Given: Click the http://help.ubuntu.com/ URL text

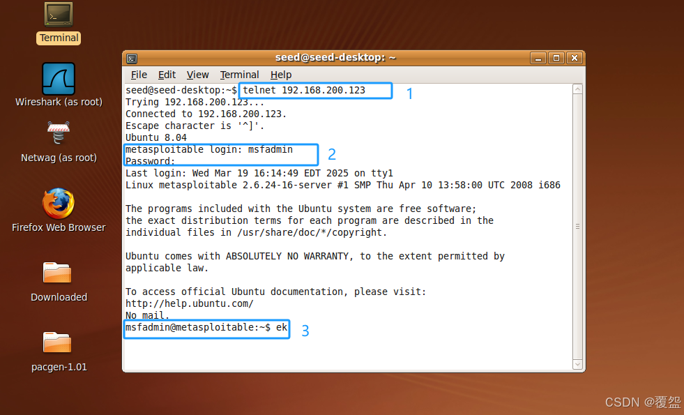Looking at the screenshot, I should pyautogui.click(x=190, y=303).
